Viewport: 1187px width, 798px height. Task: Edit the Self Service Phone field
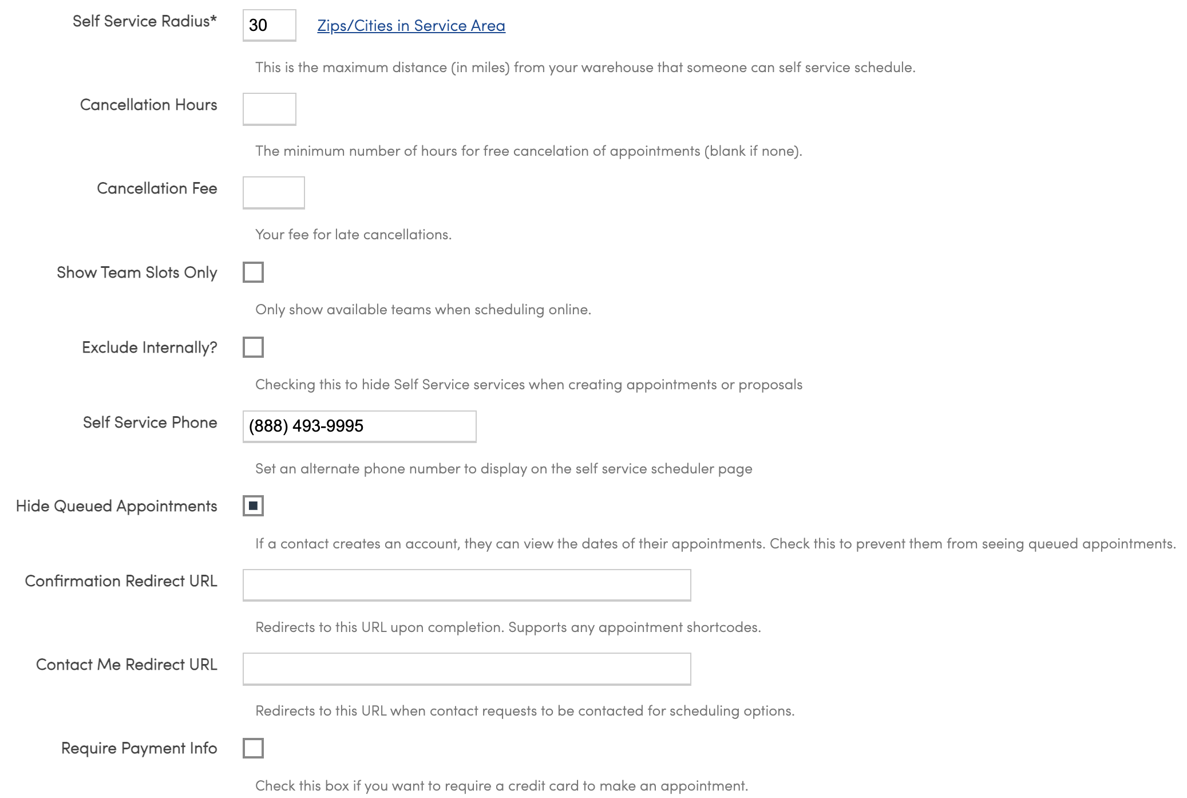tap(359, 426)
